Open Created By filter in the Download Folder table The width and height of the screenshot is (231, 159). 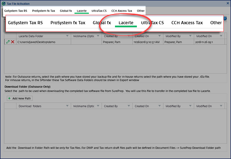point(129,106)
